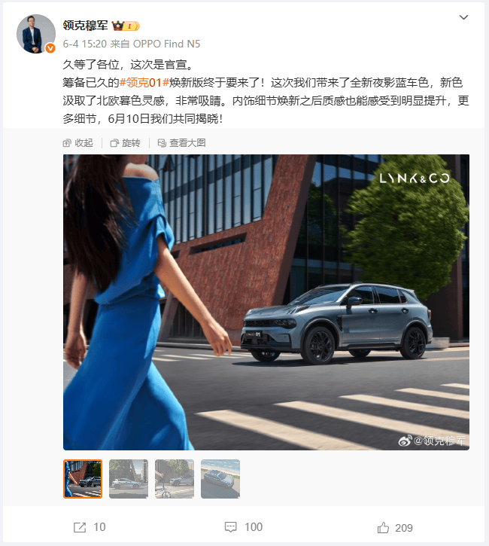The image size is (489, 546).
Task: Select the first thumbnail with blue dress
Action: click(x=83, y=479)
